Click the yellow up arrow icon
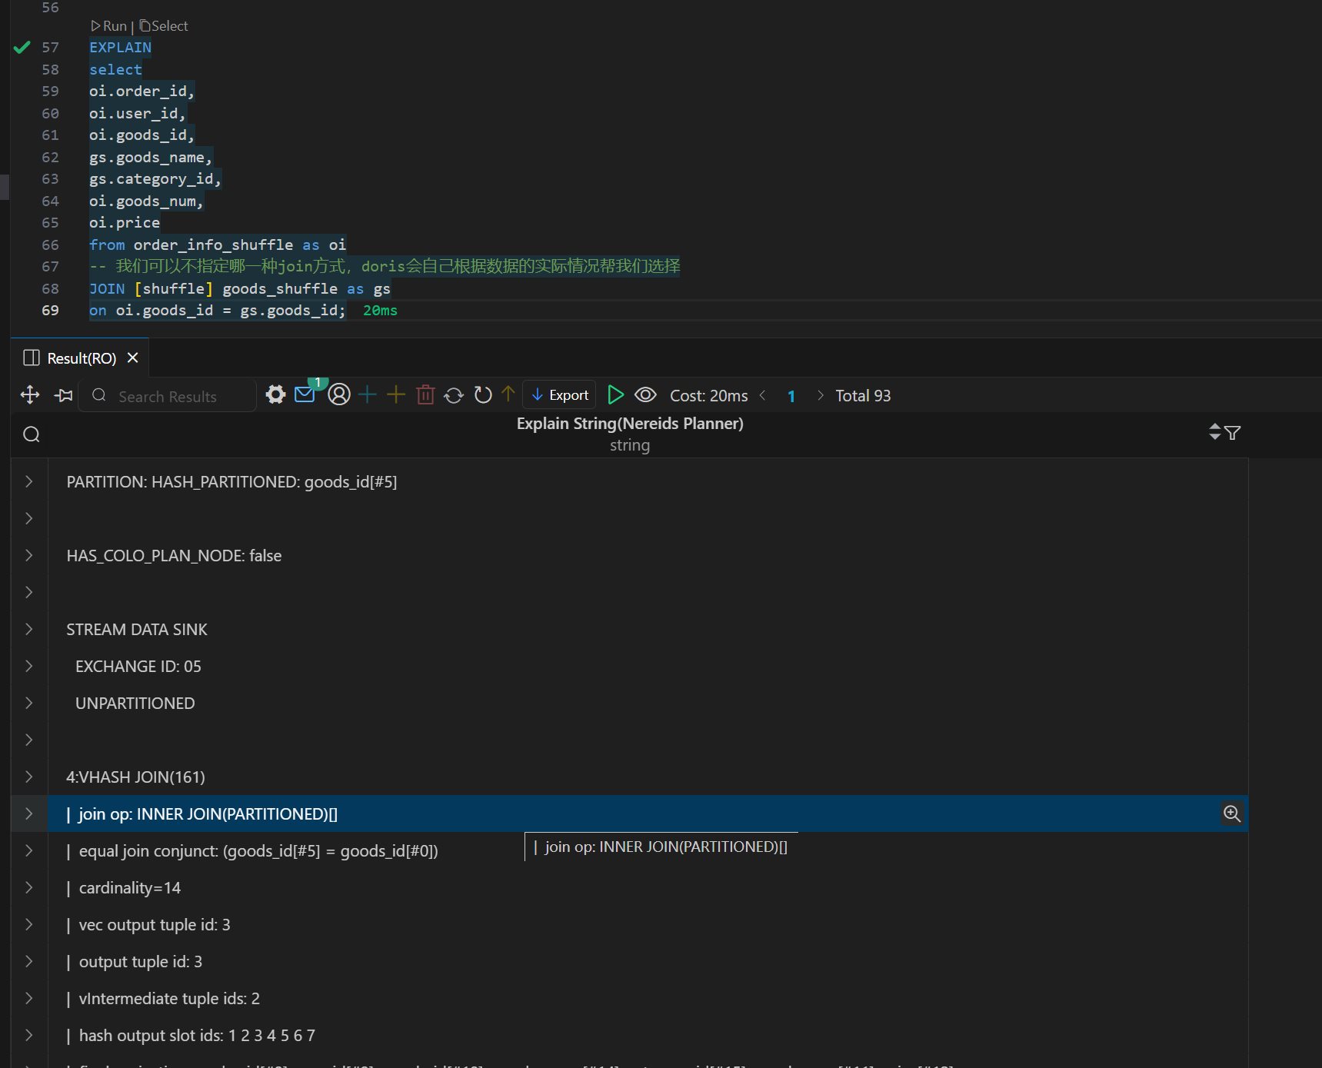The height and width of the screenshot is (1068, 1322). click(x=508, y=394)
